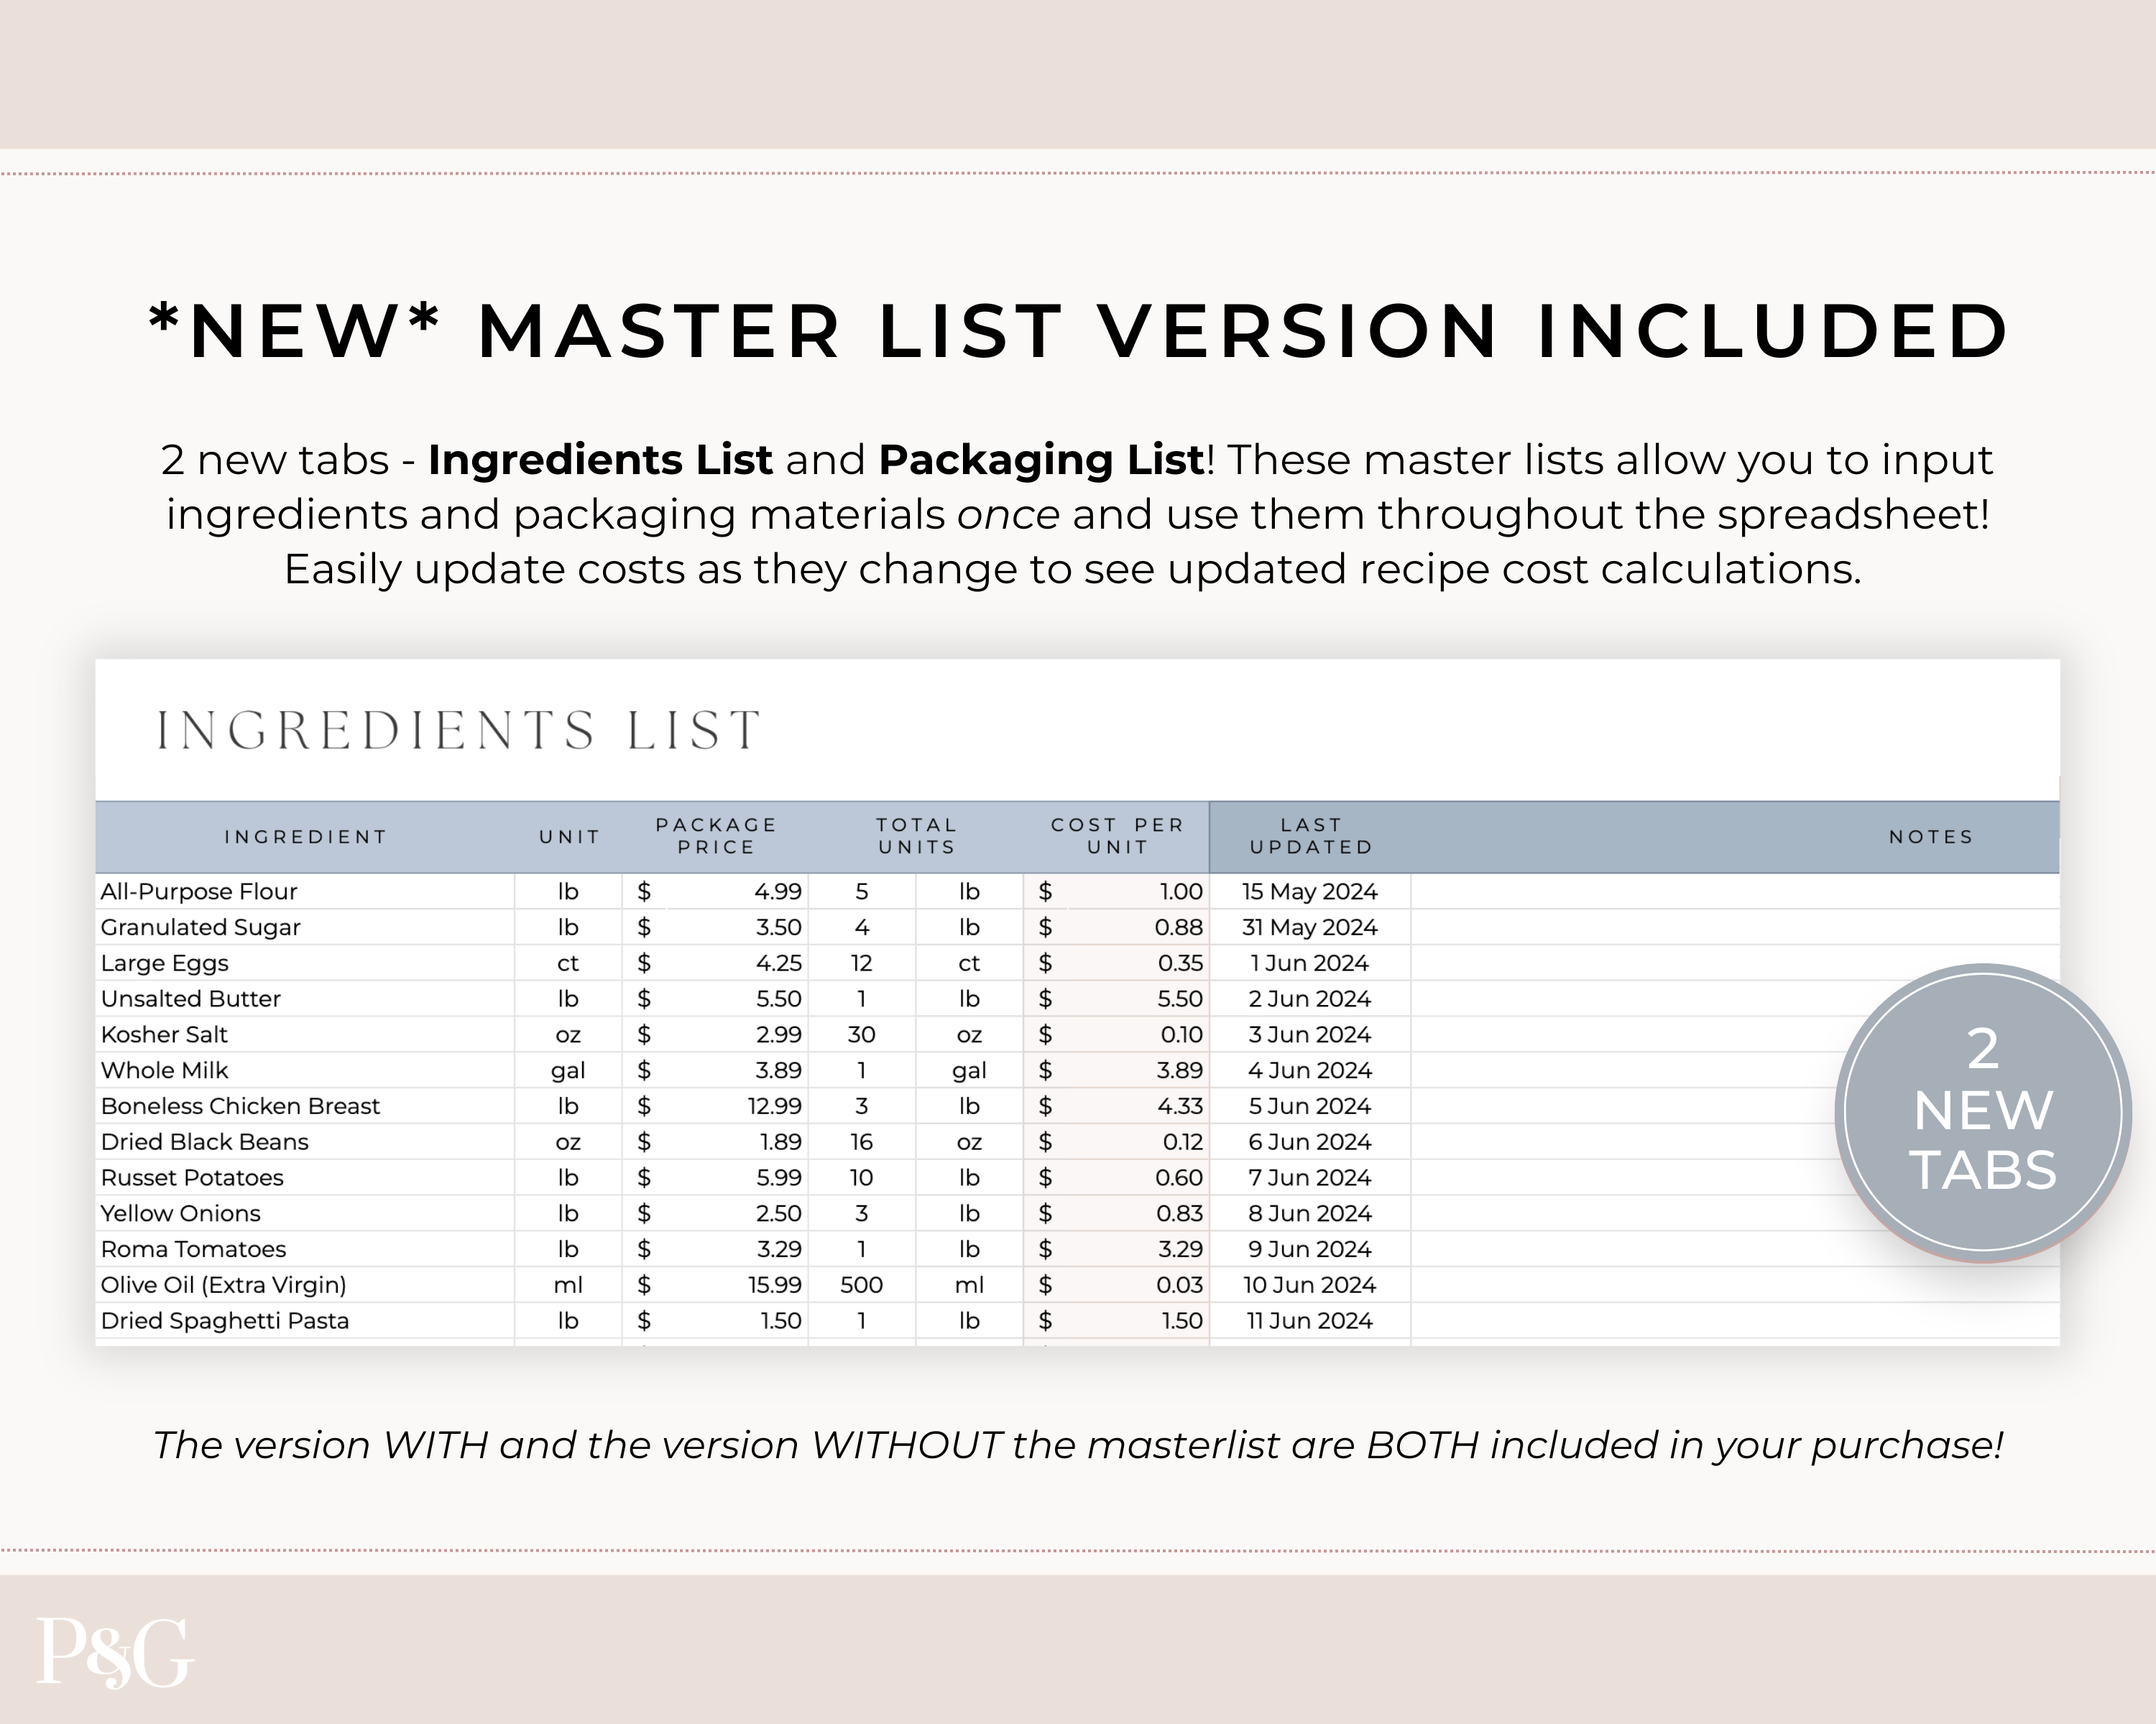Click the 10 Jun 2024 date cell
Viewport: 2156px width, 1724px height.
1309,1285
